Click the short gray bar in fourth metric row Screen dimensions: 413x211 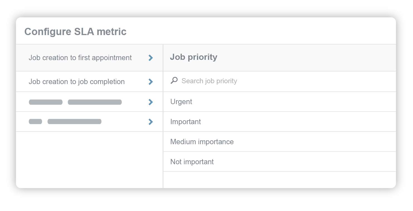point(35,122)
